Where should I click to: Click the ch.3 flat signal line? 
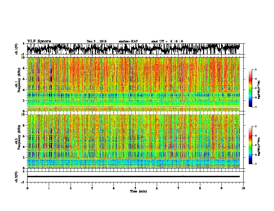coord(134,177)
